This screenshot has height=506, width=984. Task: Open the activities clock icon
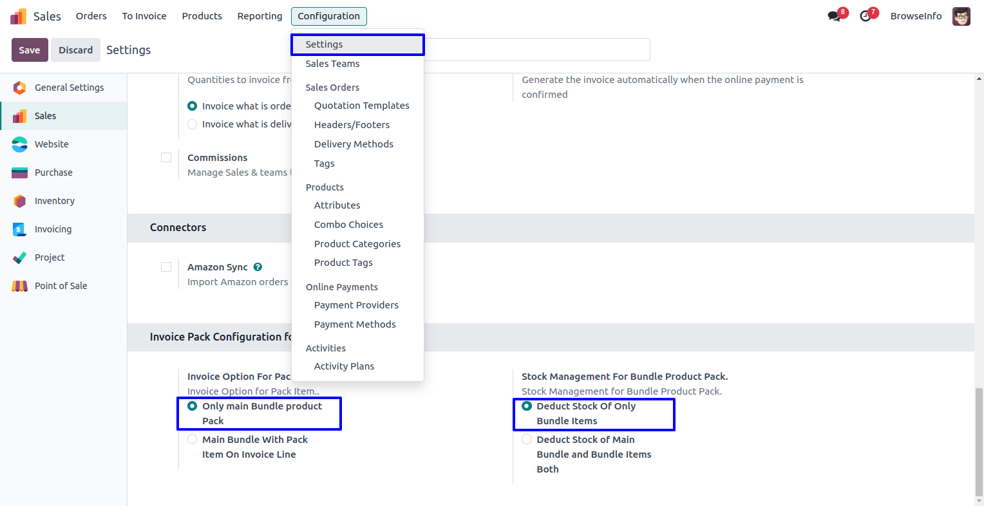(x=866, y=16)
